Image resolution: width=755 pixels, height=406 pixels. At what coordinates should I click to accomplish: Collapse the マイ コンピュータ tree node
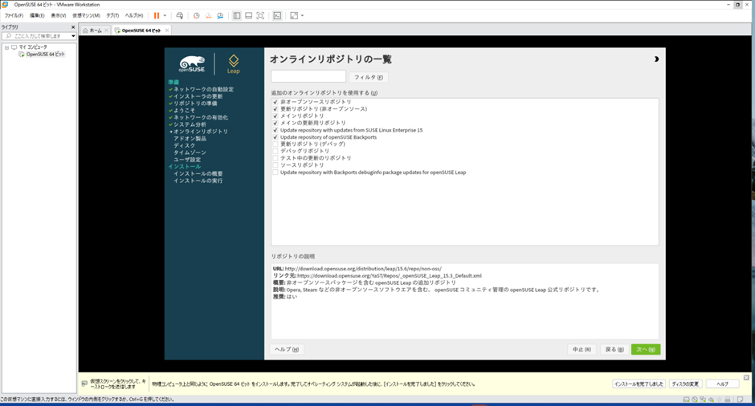pos(6,47)
